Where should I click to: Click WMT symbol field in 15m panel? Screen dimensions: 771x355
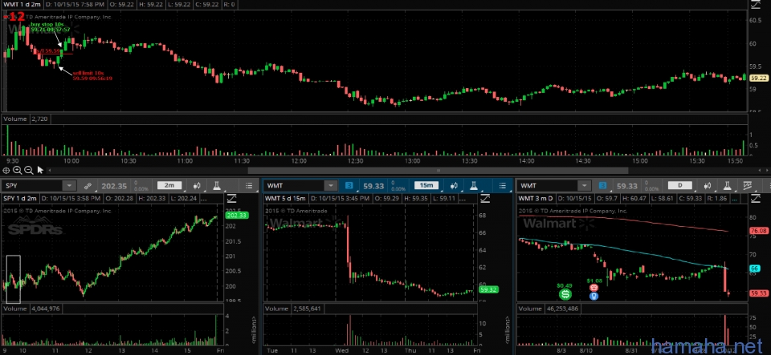[x=294, y=186]
